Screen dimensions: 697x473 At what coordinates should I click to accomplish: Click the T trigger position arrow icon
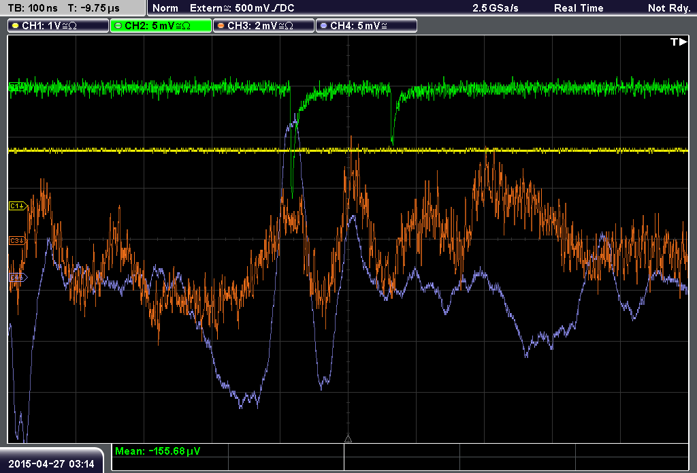(679, 42)
